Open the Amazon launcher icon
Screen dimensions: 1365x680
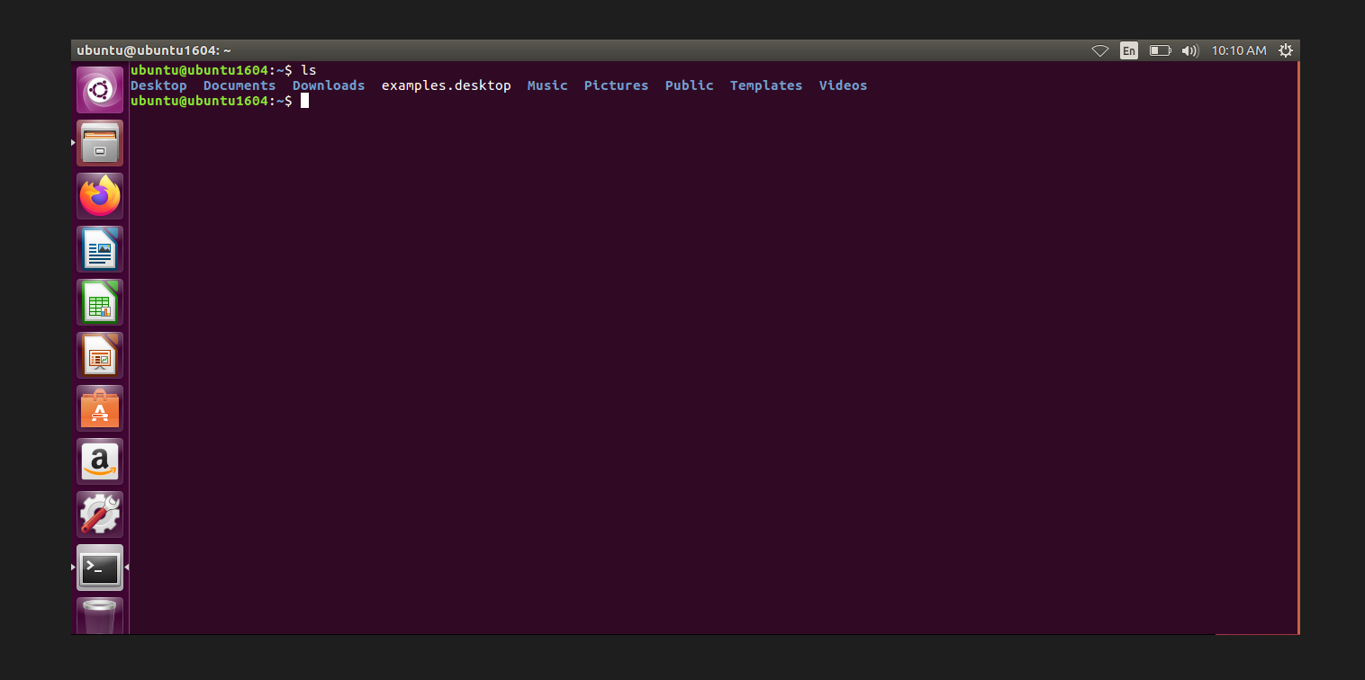pyautogui.click(x=100, y=461)
